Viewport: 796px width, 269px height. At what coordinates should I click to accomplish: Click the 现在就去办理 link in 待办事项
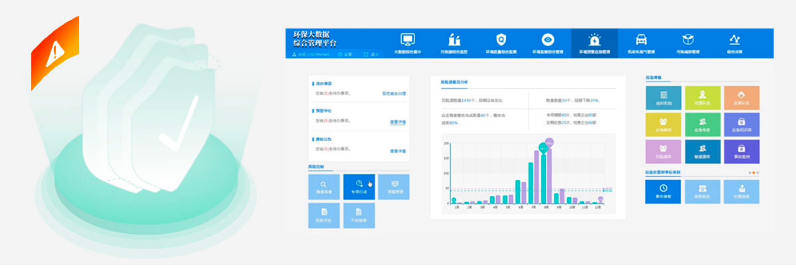point(394,94)
